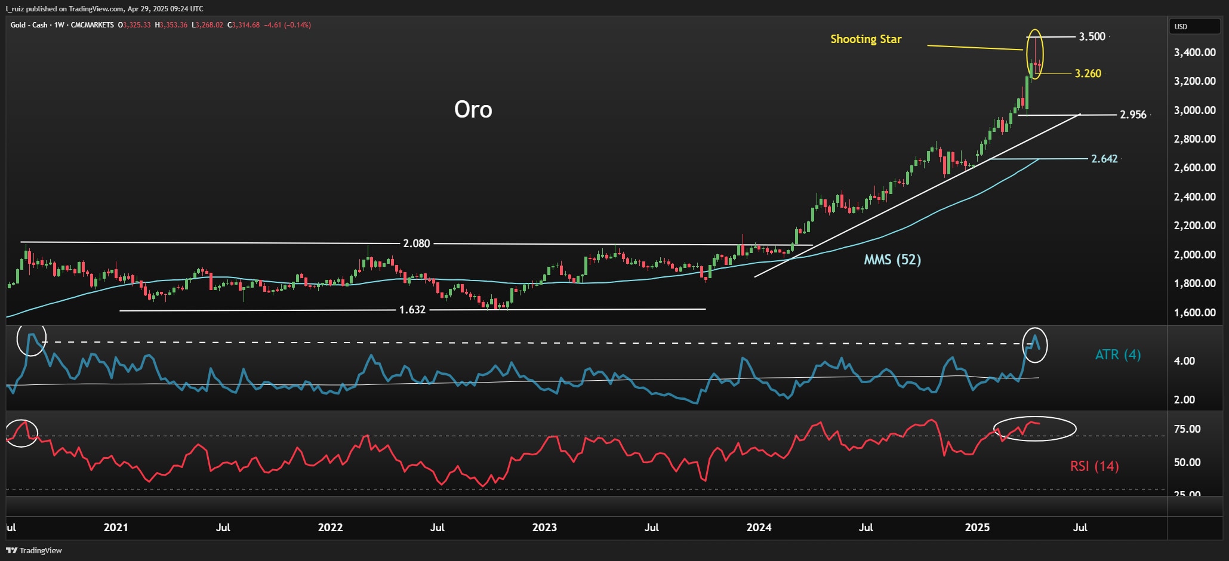Select the 1W timeframe in chart header
This screenshot has height=561, width=1229.
59,25
